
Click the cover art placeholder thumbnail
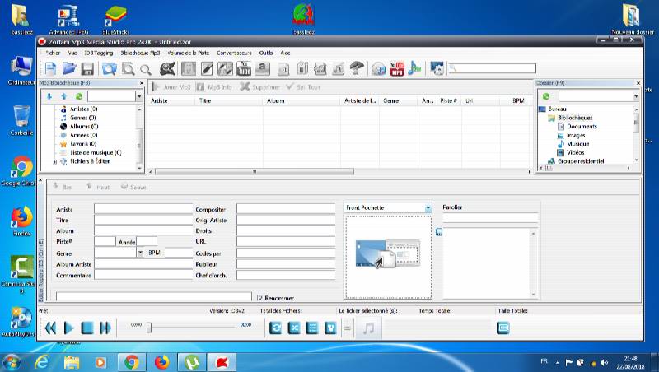click(387, 254)
